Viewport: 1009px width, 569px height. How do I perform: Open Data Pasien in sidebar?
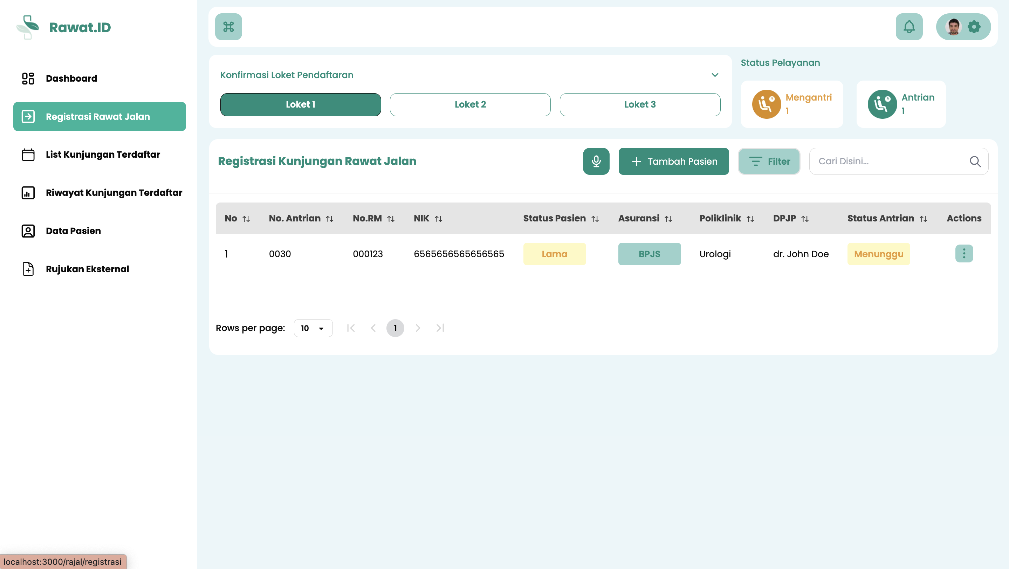(x=73, y=231)
